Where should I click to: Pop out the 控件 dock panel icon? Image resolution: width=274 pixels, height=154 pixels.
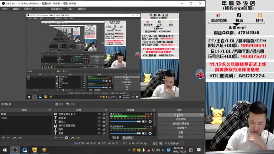click(x=202, y=110)
